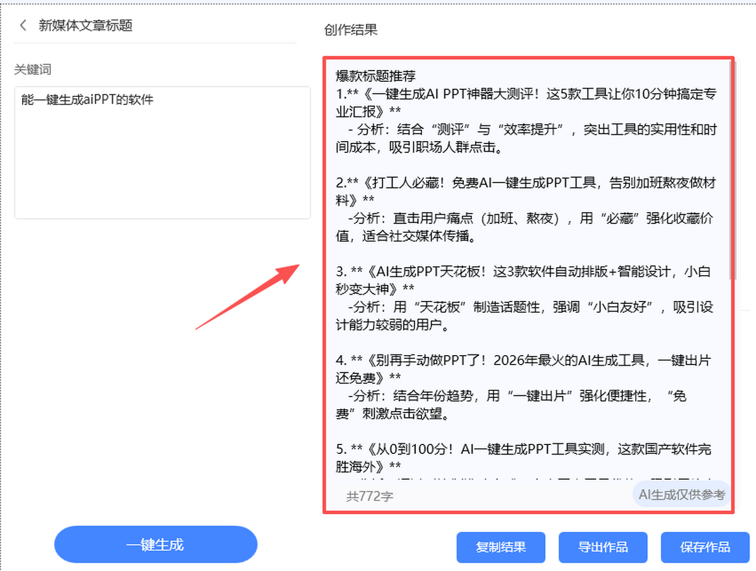Click the 创作结果 heading

point(351,30)
